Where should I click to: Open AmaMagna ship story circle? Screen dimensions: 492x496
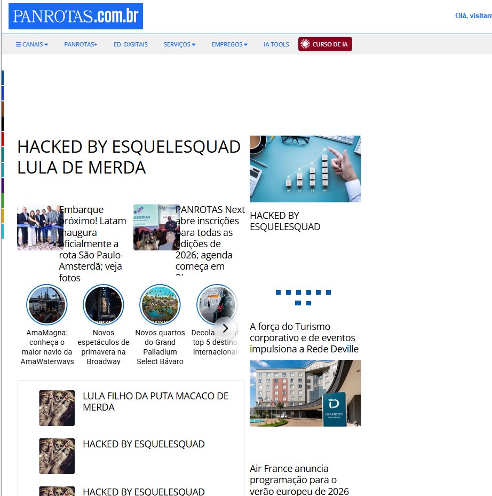pos(47,305)
